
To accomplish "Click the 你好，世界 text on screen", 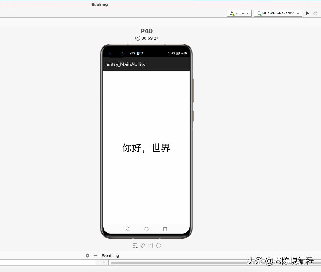I will point(146,148).
